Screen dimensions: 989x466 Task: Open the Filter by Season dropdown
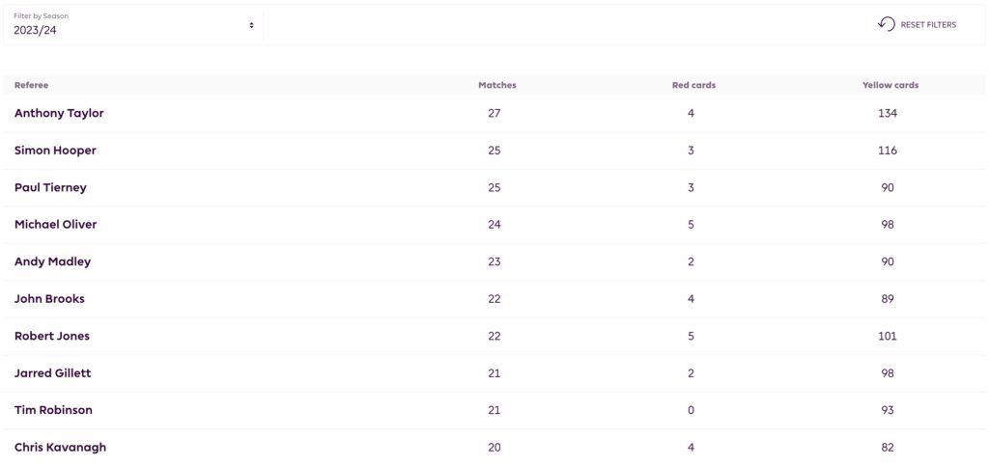tap(133, 24)
